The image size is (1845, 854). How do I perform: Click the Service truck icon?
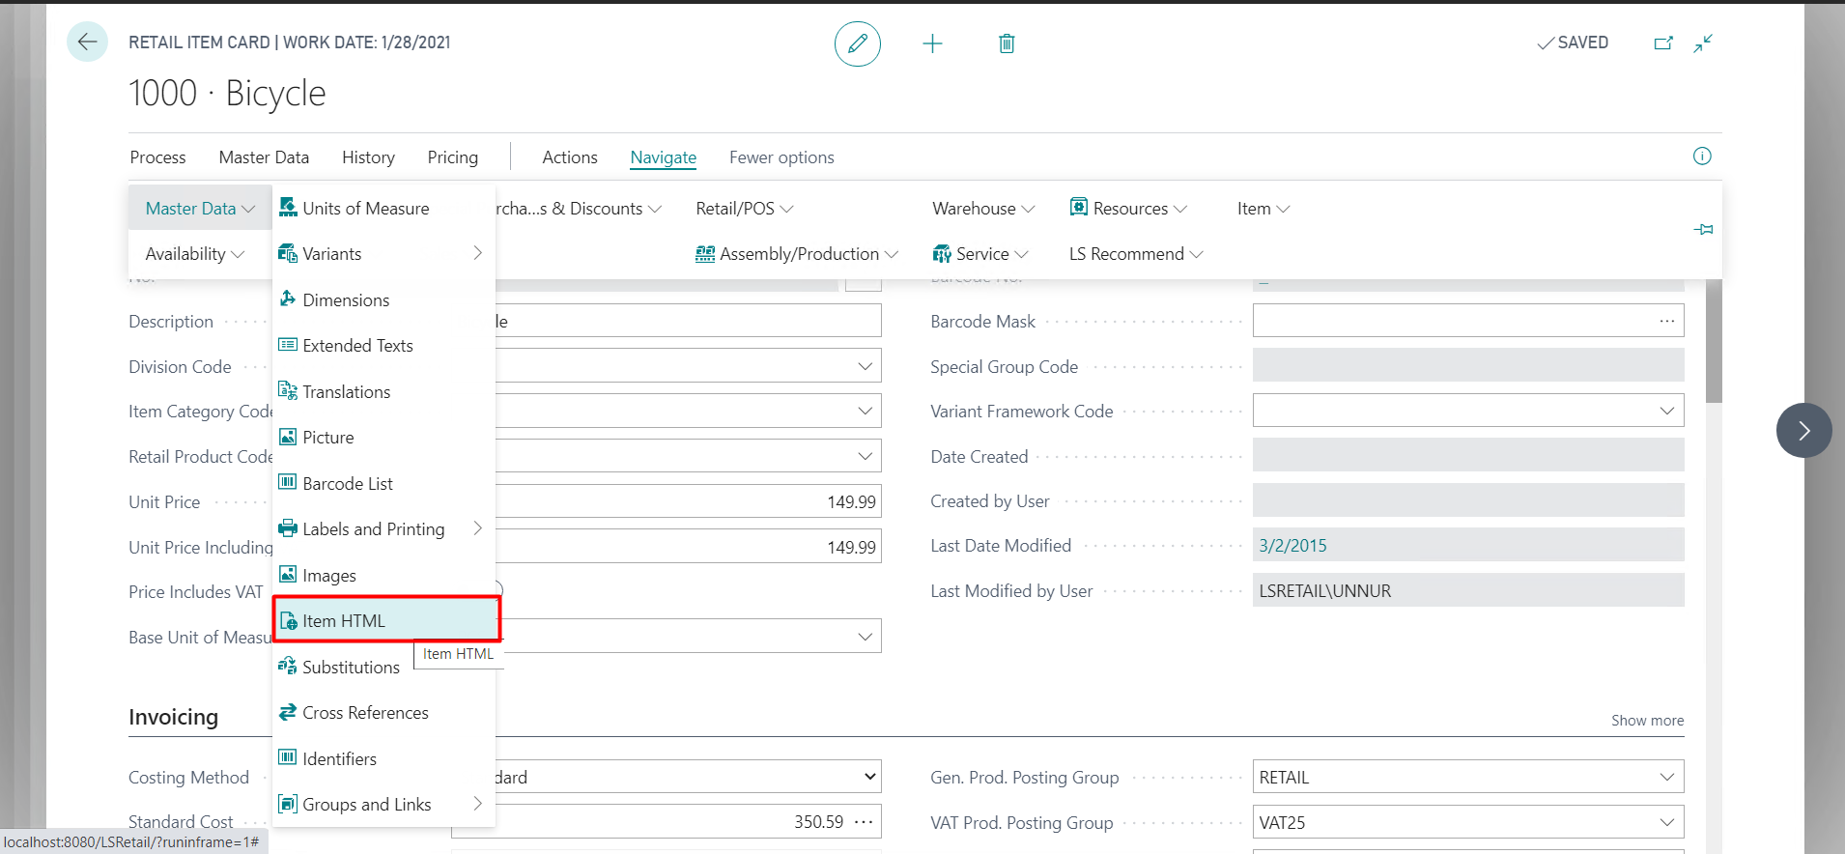point(942,254)
